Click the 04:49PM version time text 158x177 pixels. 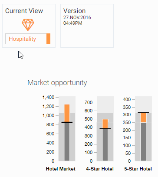click(x=73, y=23)
